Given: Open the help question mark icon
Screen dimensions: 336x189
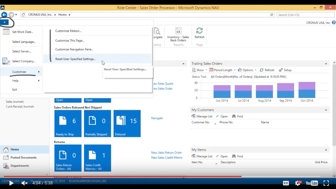Looking at the screenshot, I should [x=334, y=23].
